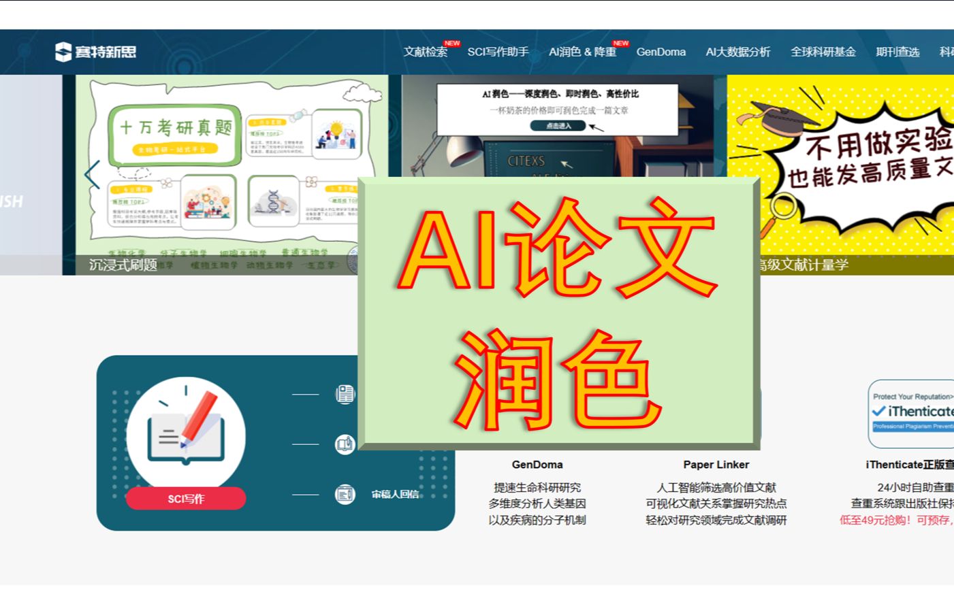Open the SCI写作助手 nav item
954x596 pixels.
pos(498,52)
